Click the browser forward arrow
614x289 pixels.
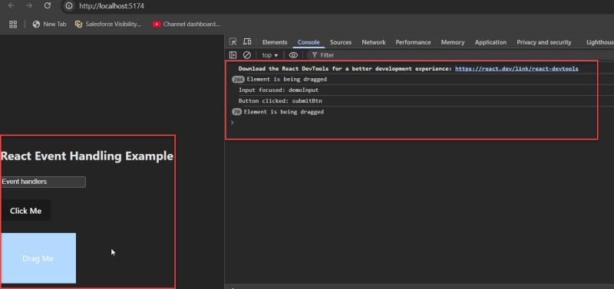pos(29,5)
